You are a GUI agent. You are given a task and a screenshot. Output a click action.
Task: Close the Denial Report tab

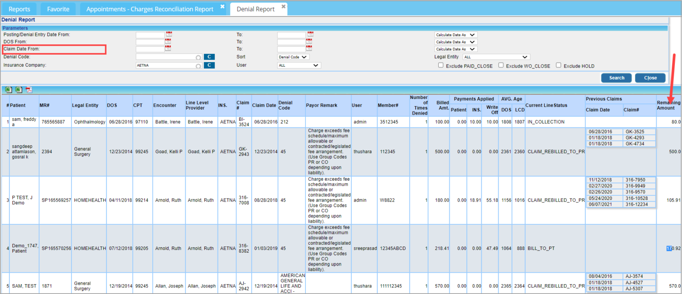282,6
